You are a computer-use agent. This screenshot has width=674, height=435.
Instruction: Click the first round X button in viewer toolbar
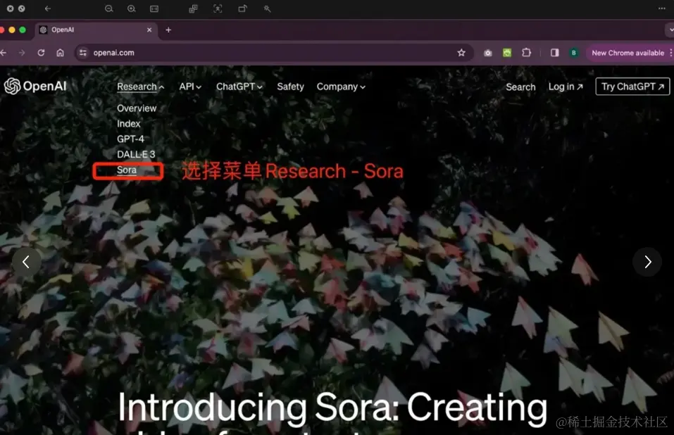point(10,8)
